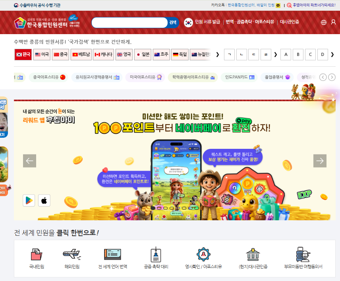Select the last banner slide indicator dot
Viewport: 340px width, 281px height.
pos(197,208)
